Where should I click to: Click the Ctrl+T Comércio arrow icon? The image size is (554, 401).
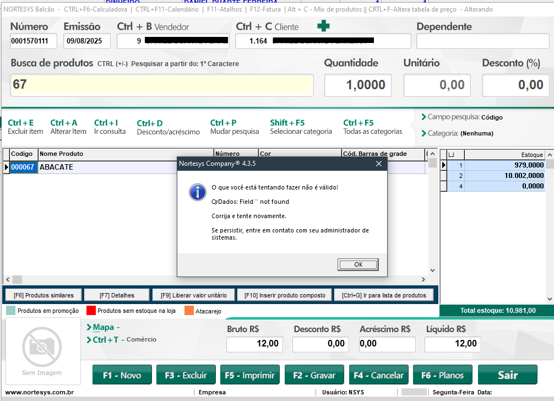[x=89, y=340]
